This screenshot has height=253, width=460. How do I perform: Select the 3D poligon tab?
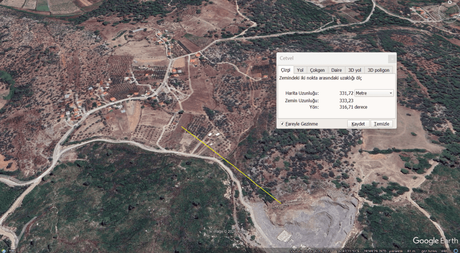click(x=378, y=70)
